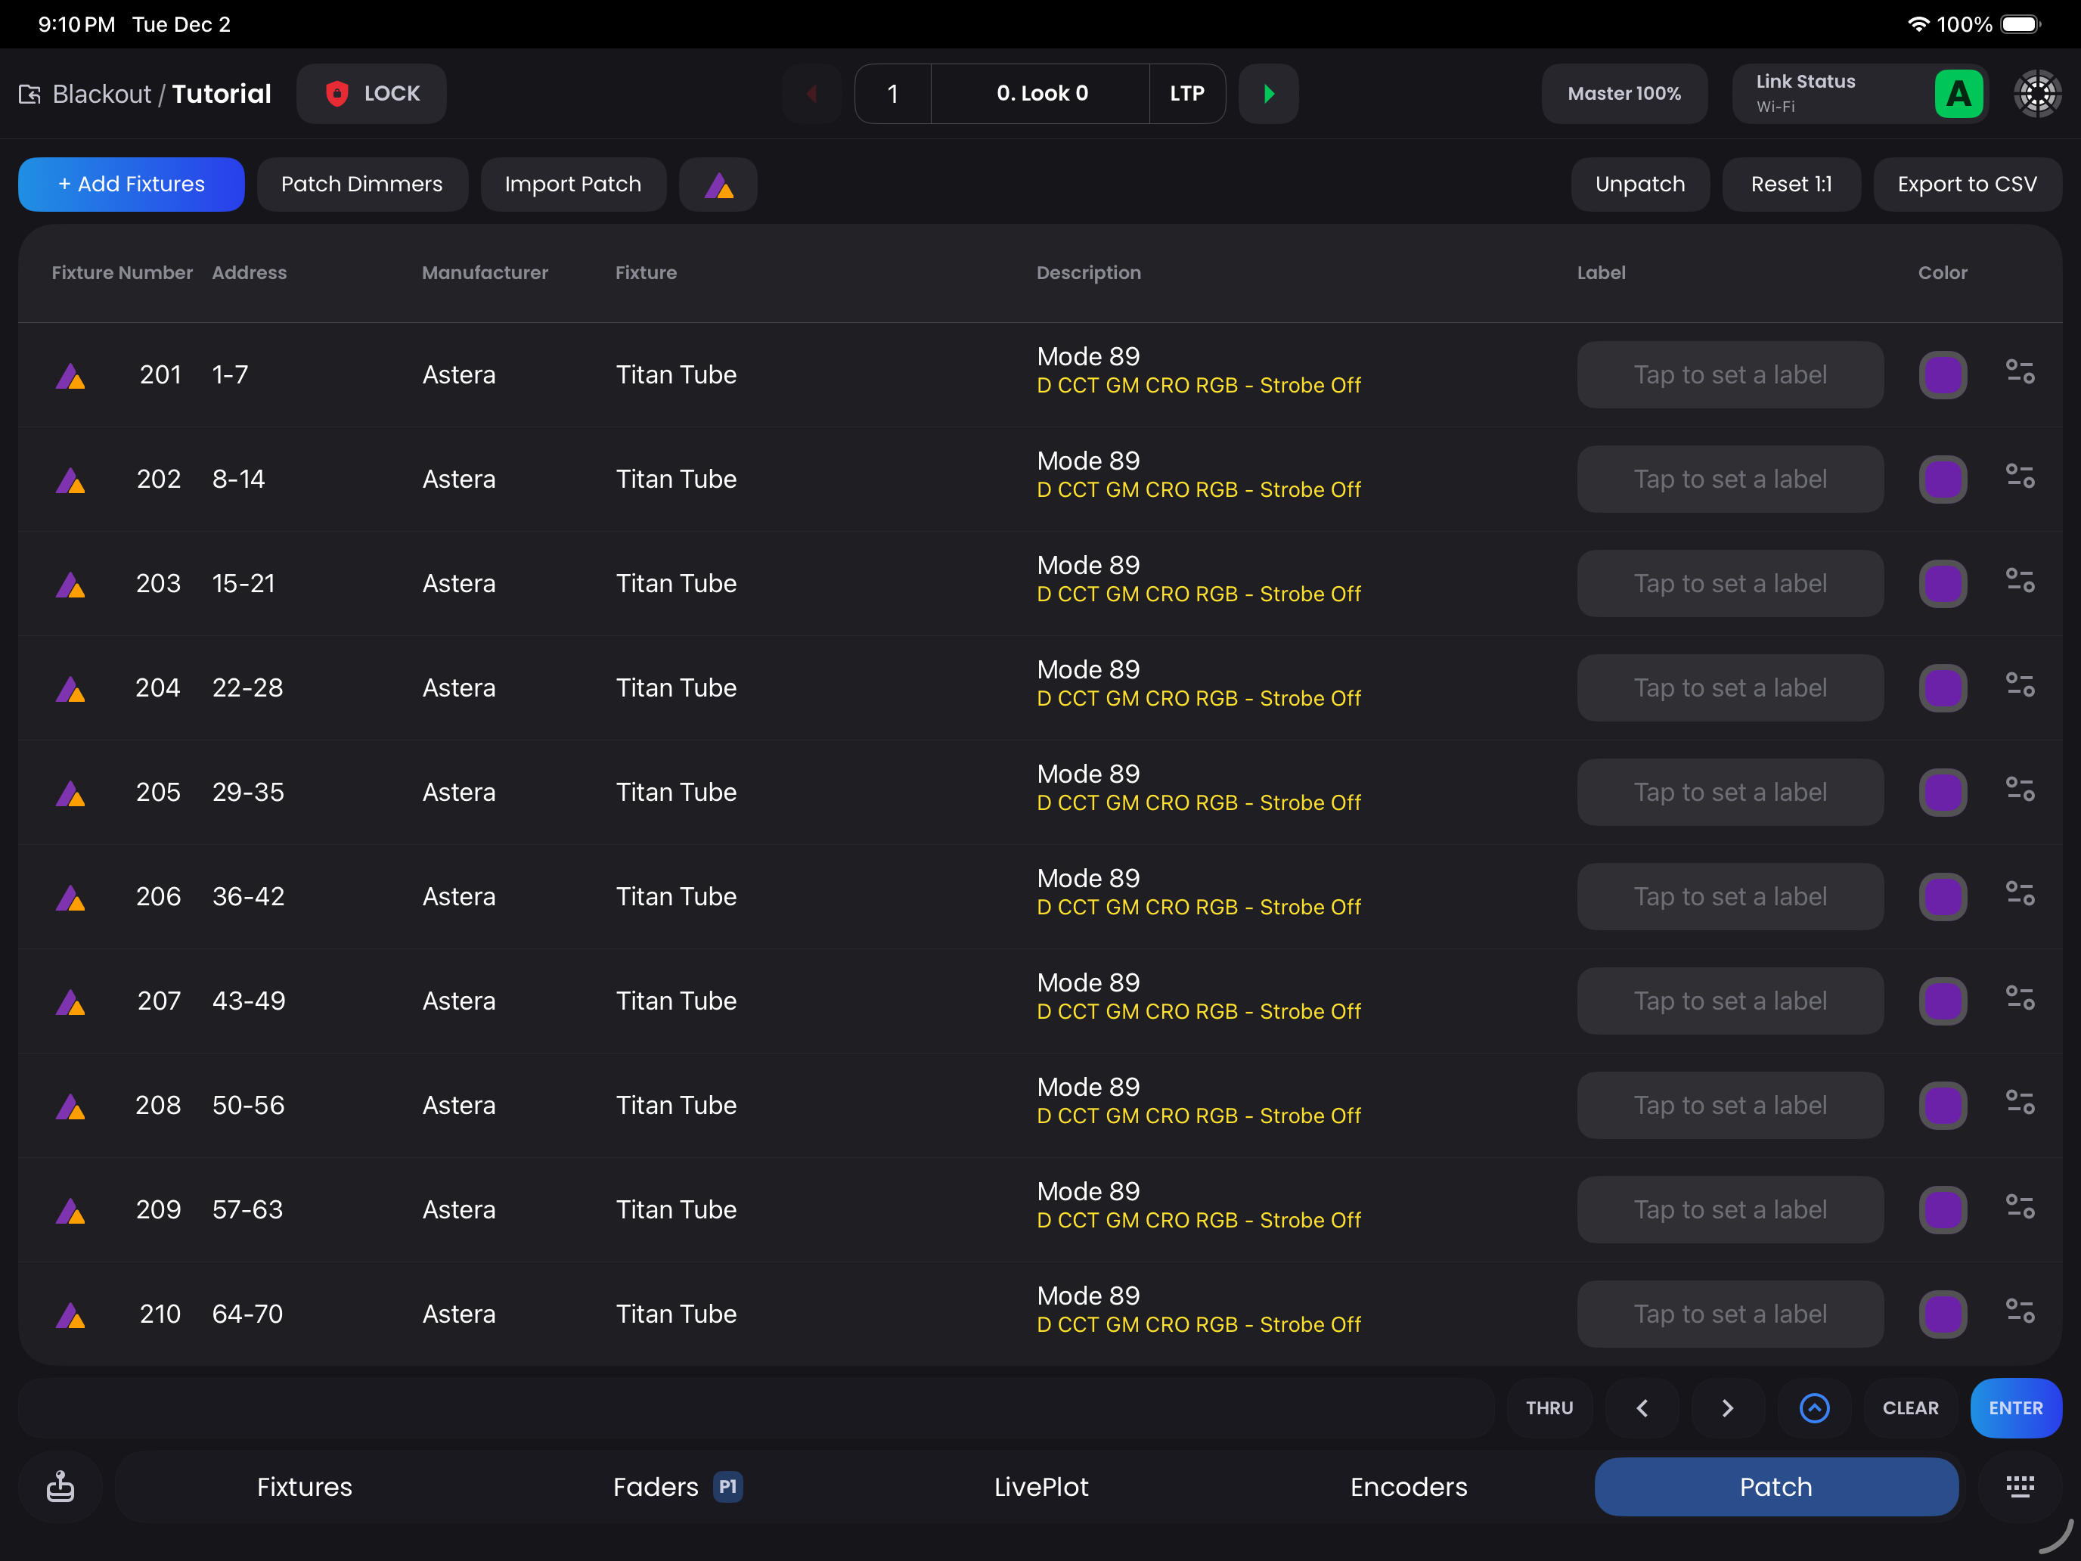Click Export to CSV
This screenshot has width=2081, height=1561.
1966,185
